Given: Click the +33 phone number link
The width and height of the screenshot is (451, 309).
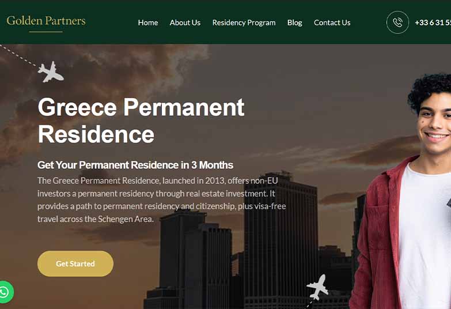Looking at the screenshot, I should pos(433,22).
